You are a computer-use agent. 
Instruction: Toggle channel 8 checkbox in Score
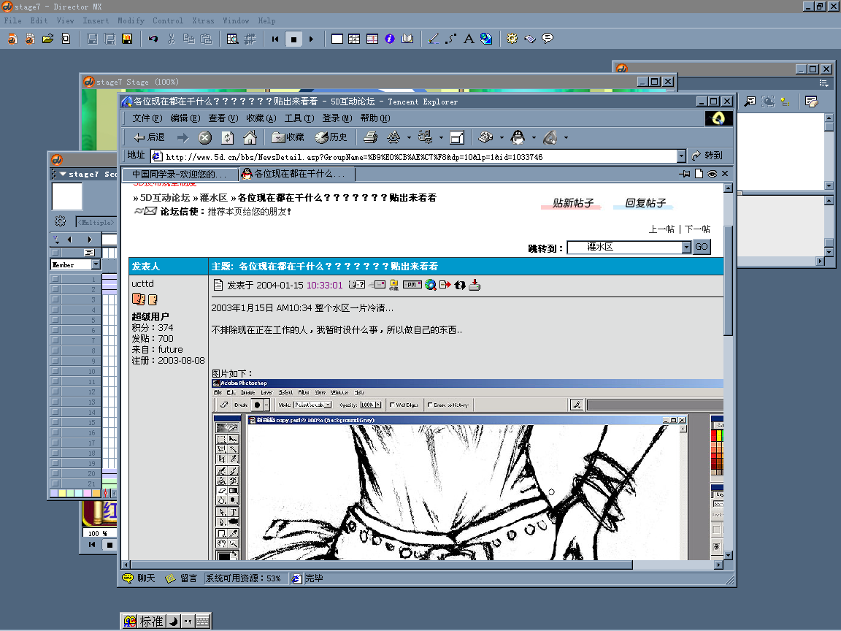55,351
